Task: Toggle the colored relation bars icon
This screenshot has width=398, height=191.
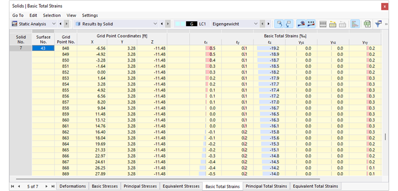Action: [x=355, y=24]
